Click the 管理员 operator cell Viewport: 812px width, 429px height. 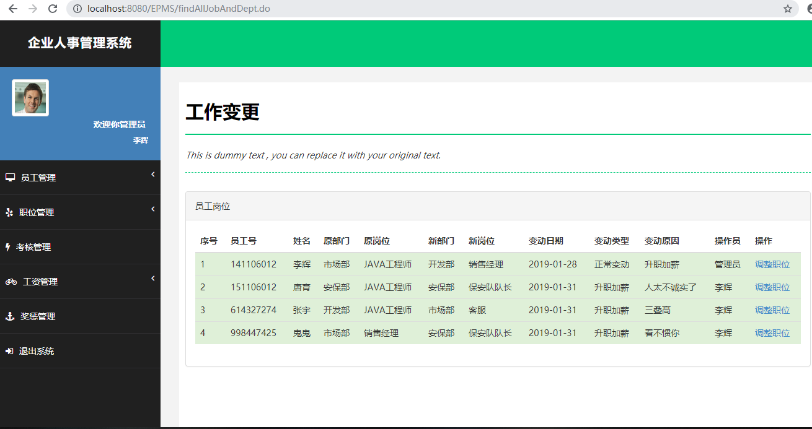click(728, 264)
